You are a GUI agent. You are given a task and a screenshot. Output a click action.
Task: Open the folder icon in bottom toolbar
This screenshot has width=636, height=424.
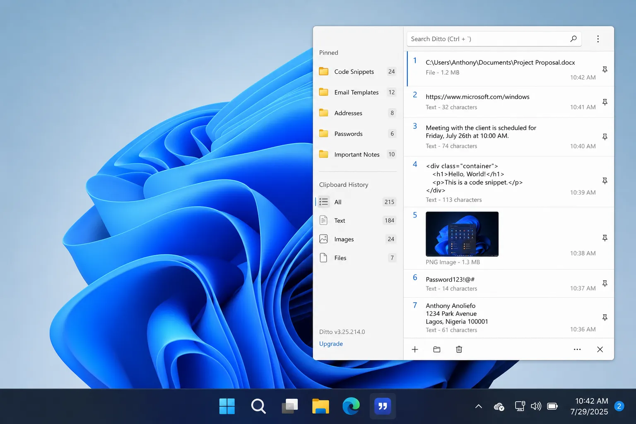coord(437,349)
